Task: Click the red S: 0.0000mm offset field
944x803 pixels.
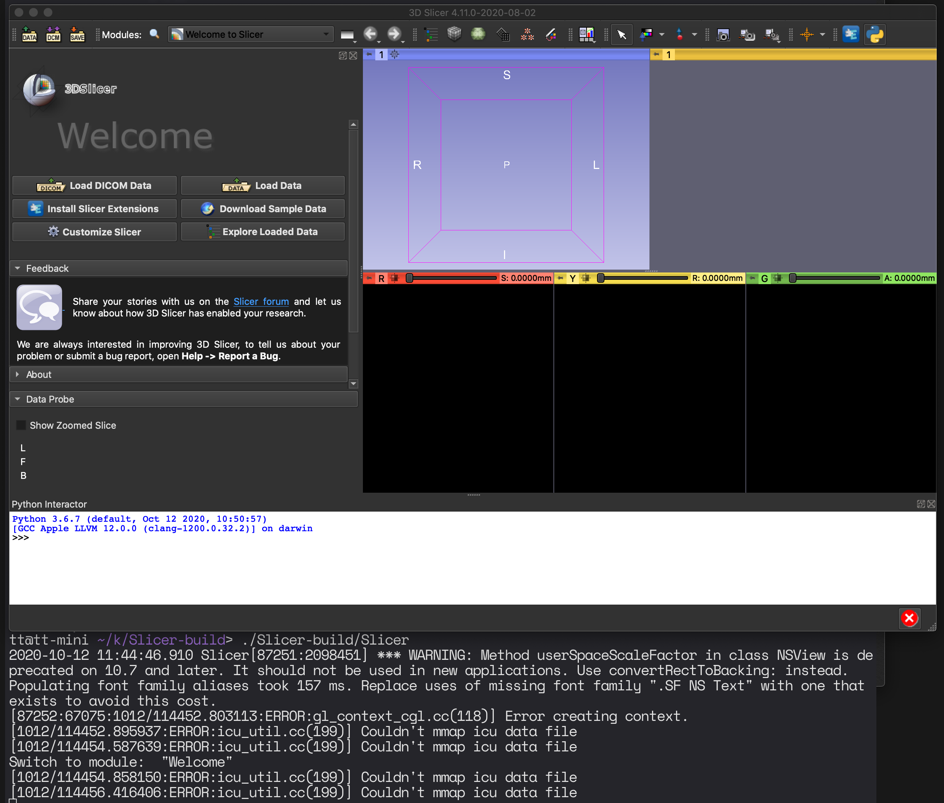Action: click(526, 278)
